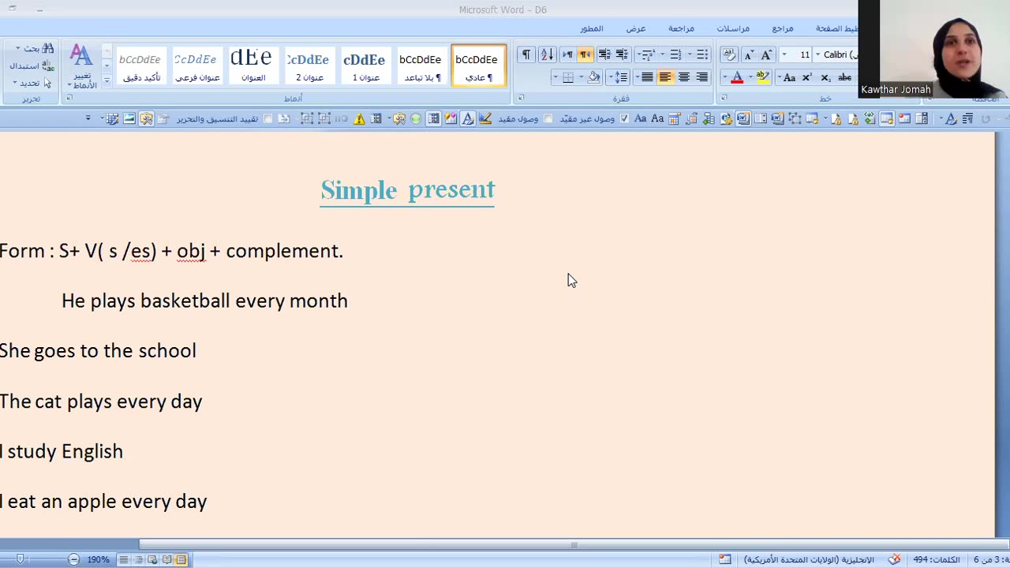The image size is (1010, 568).
Task: Expand the styles gallery More arrow
Action: point(107,81)
